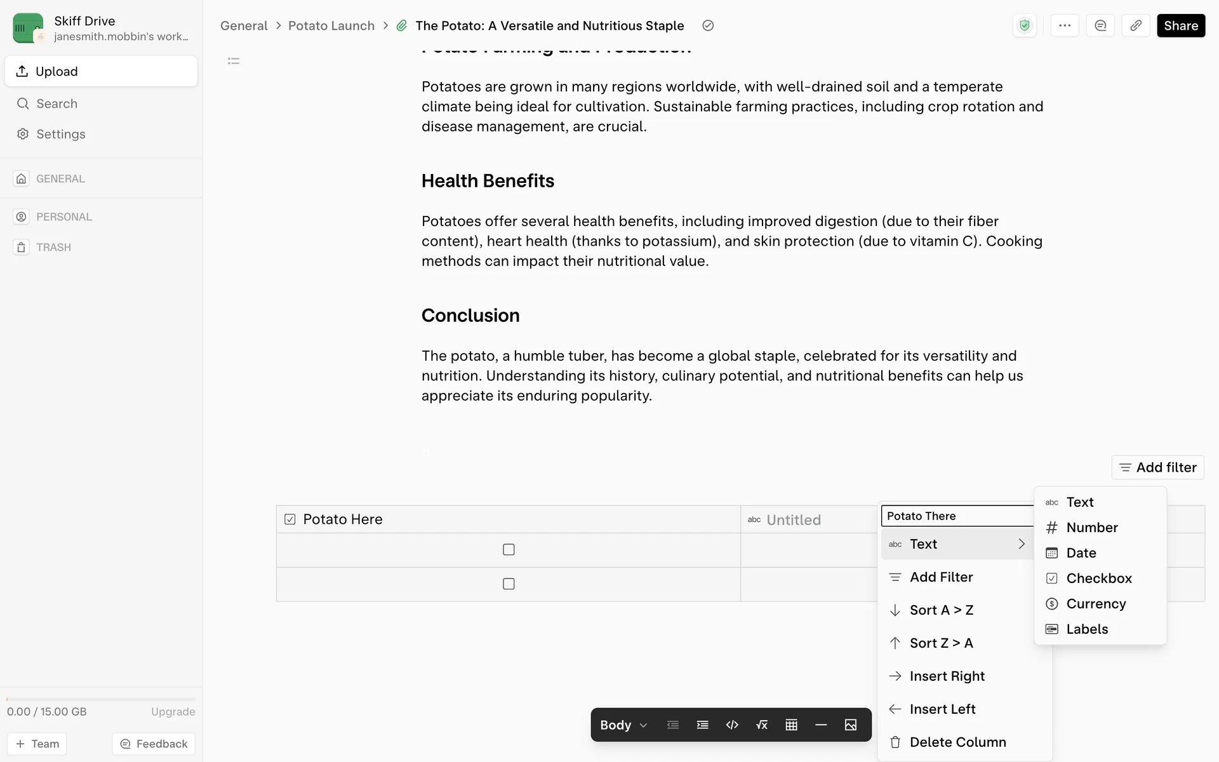Click the Share button
This screenshot has height=762, width=1219.
click(1180, 26)
